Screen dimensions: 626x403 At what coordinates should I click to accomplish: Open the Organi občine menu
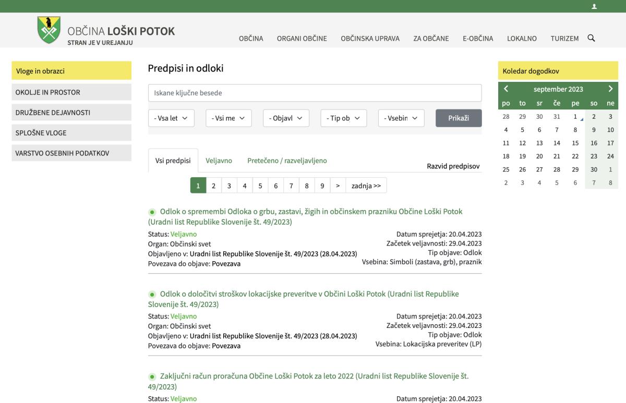302,38
